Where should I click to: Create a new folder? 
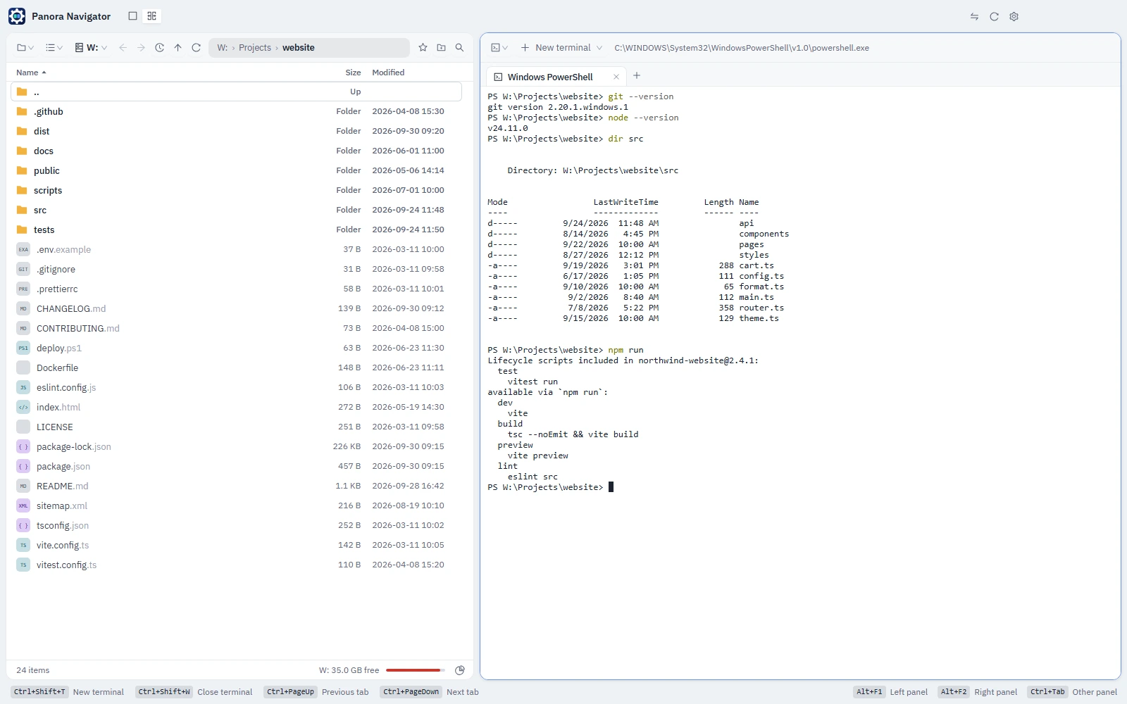pos(441,48)
